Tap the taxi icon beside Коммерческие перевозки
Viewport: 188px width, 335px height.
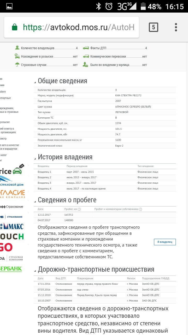pos(86,56)
